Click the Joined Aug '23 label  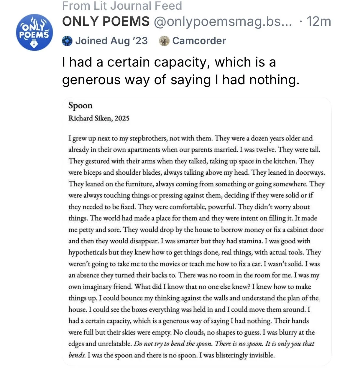(111, 41)
